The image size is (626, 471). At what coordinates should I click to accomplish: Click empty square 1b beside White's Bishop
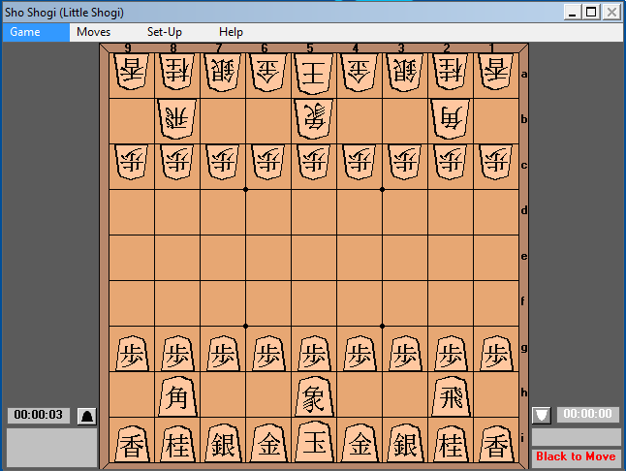tap(496, 120)
